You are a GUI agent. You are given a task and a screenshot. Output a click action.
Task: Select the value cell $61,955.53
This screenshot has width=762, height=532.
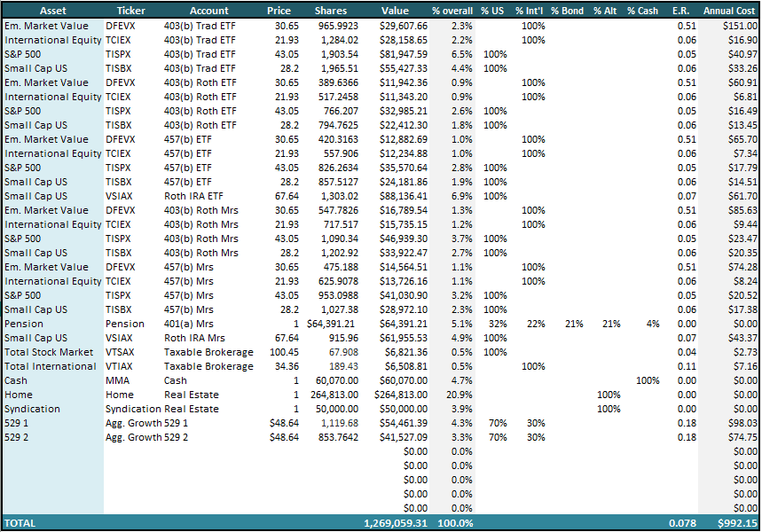click(404, 338)
